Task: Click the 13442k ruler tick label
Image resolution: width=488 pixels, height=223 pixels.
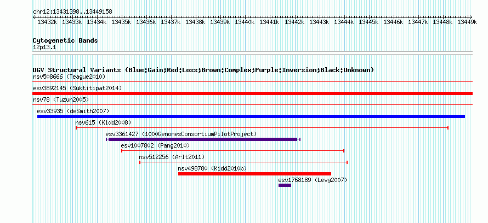Action: click(294, 22)
